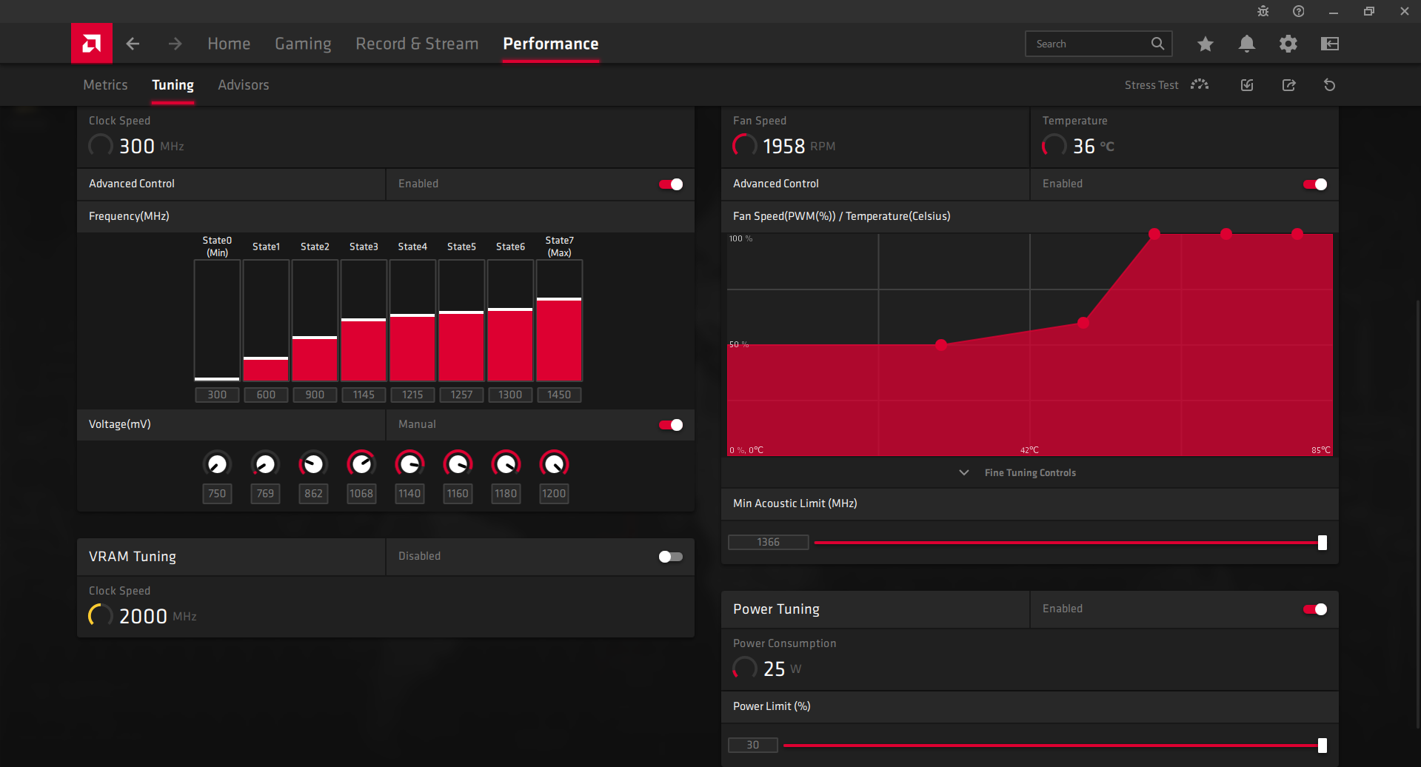Image resolution: width=1421 pixels, height=767 pixels.
Task: Click the fan curve point at 50%
Action: [x=941, y=345]
